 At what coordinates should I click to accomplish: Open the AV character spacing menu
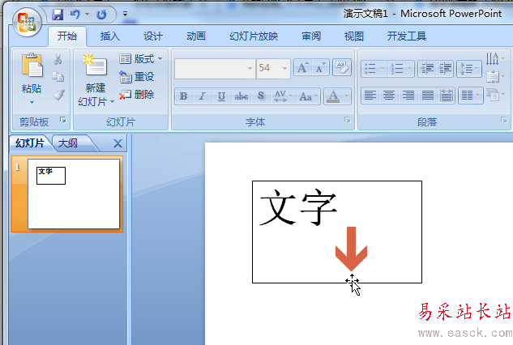coord(284,96)
